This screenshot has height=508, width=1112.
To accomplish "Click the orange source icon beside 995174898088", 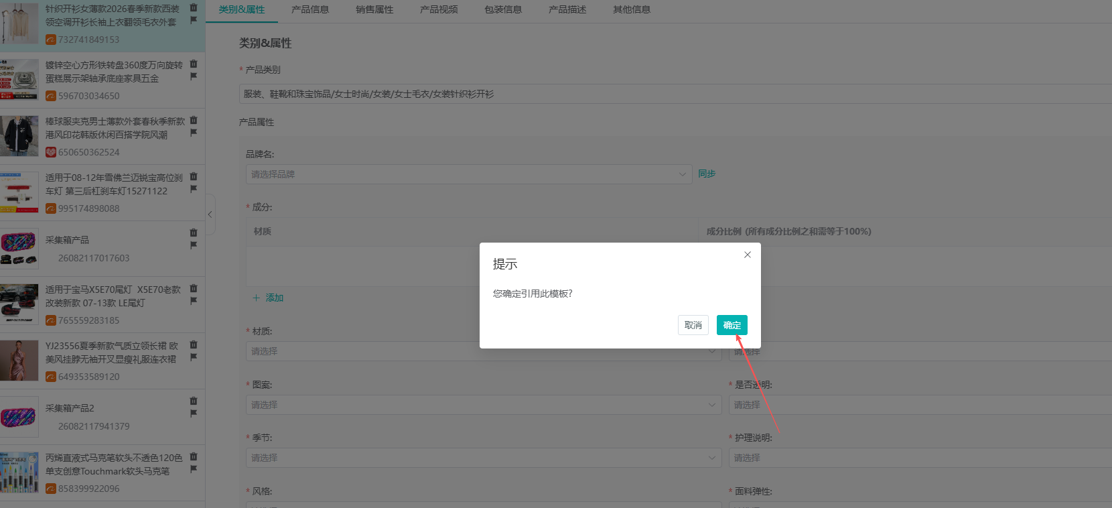I will (51, 208).
